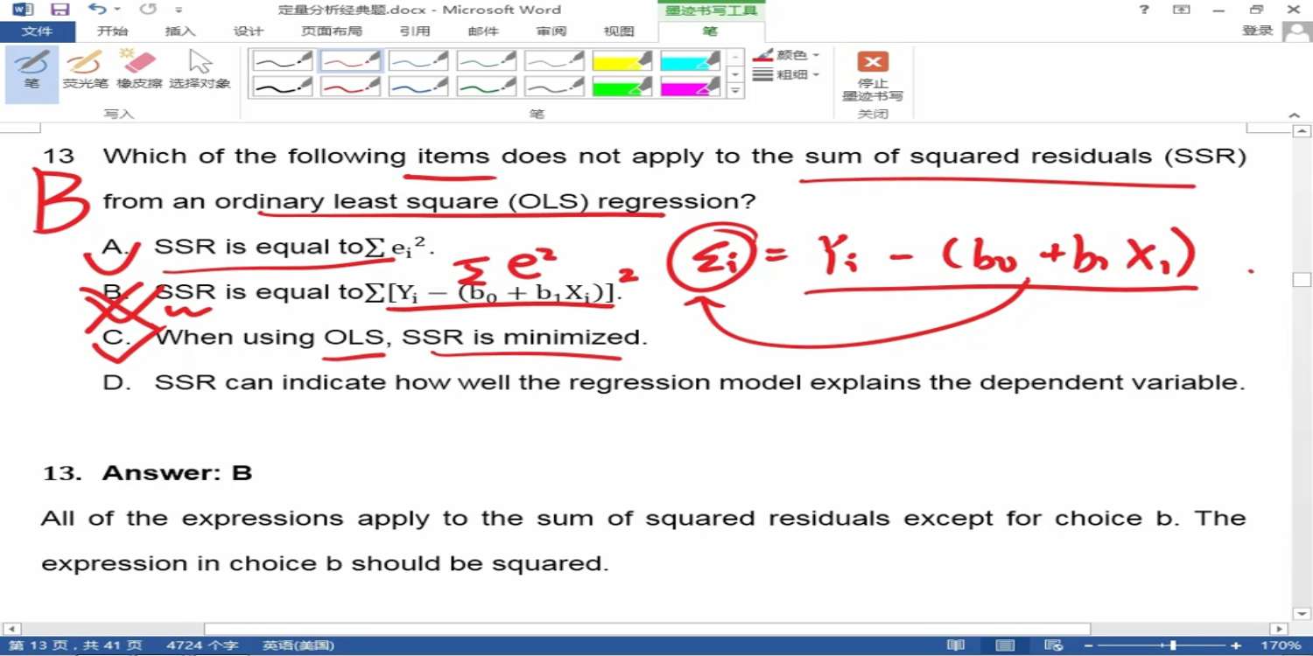The height and width of the screenshot is (656, 1313).
Task: Pick the top-row green pen style
Action: click(487, 61)
